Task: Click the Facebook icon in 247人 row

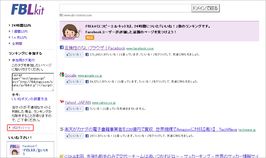Action: point(87,136)
